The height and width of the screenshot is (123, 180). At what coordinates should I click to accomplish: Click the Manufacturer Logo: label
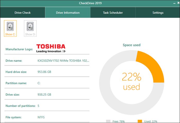coord(19,49)
